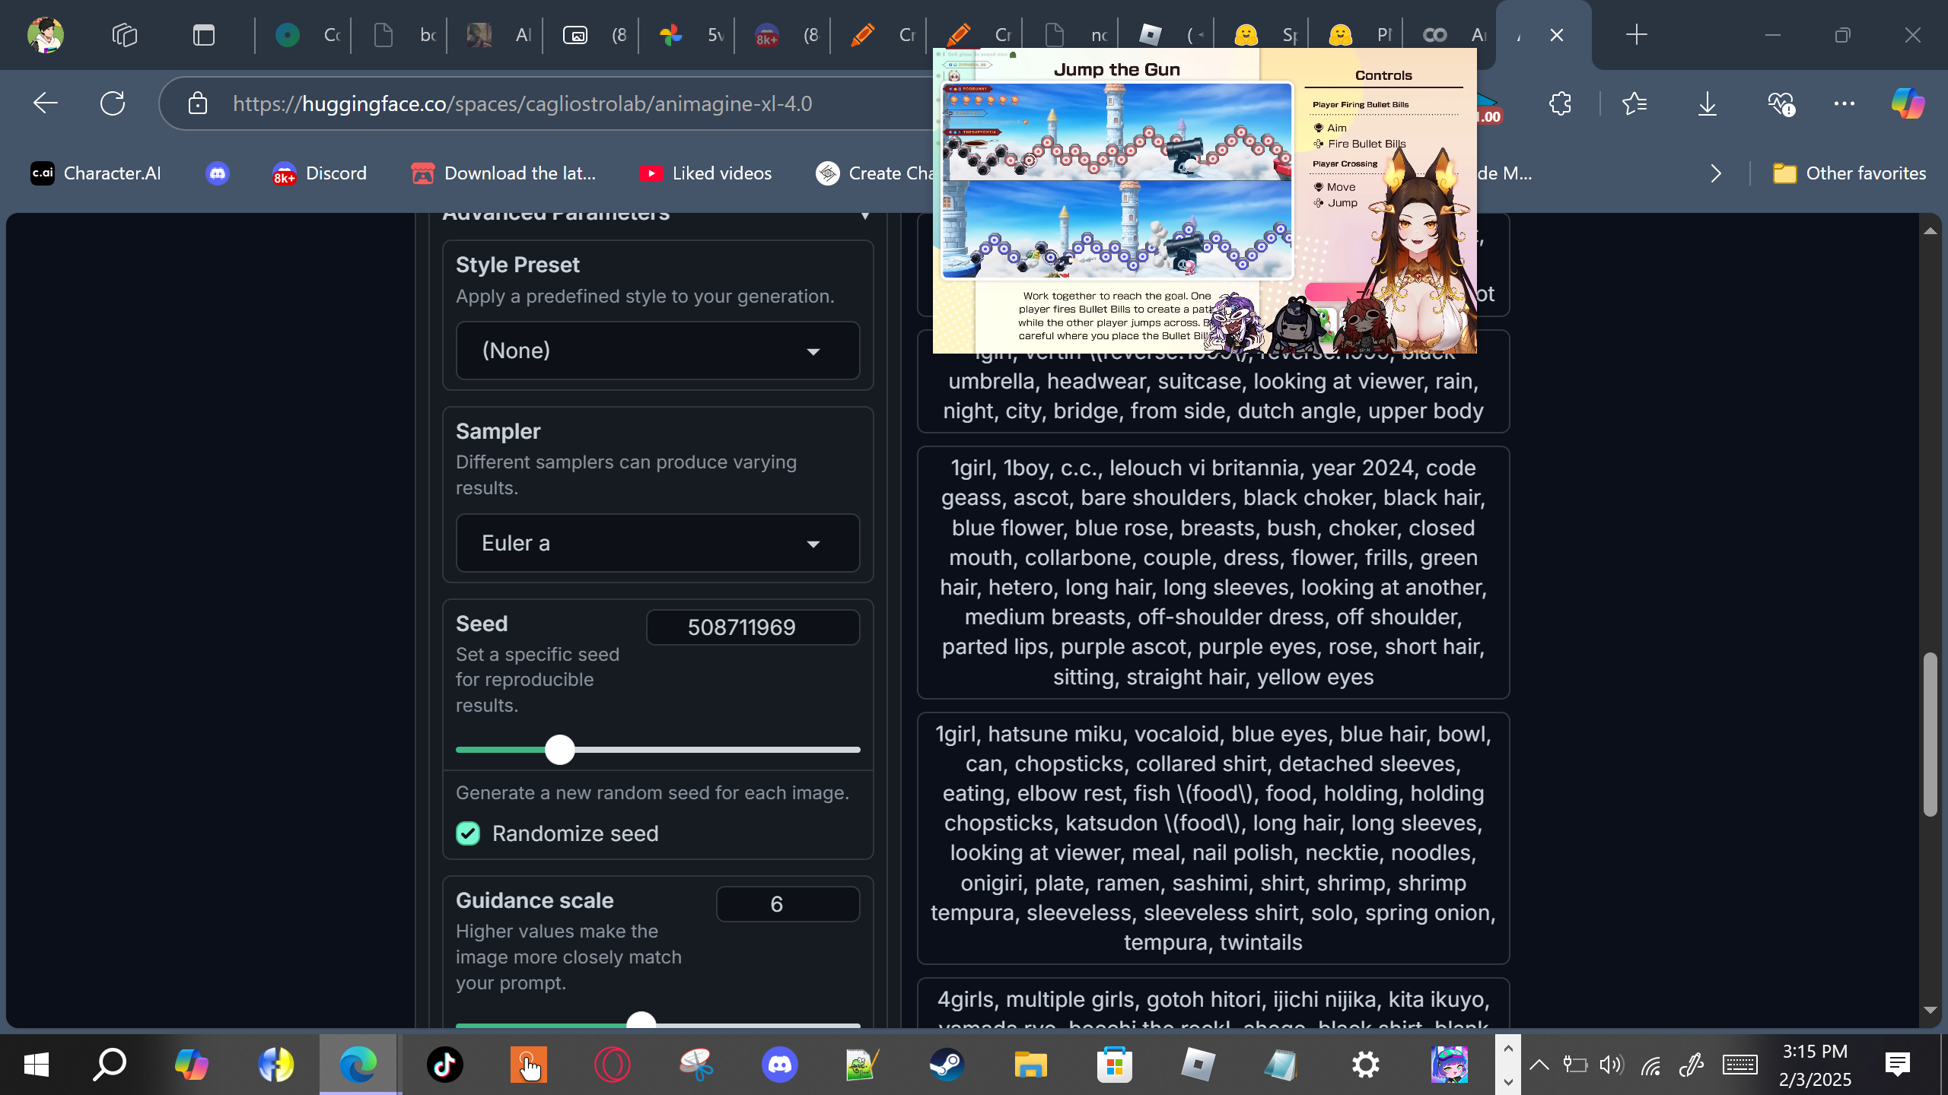
Task: Launch Steam from the taskbar
Action: pos(947,1065)
